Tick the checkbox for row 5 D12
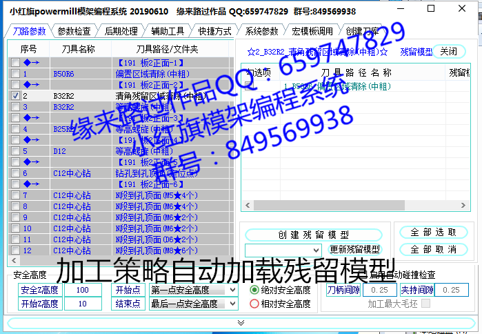This screenshot has width=482, height=334. point(15,151)
